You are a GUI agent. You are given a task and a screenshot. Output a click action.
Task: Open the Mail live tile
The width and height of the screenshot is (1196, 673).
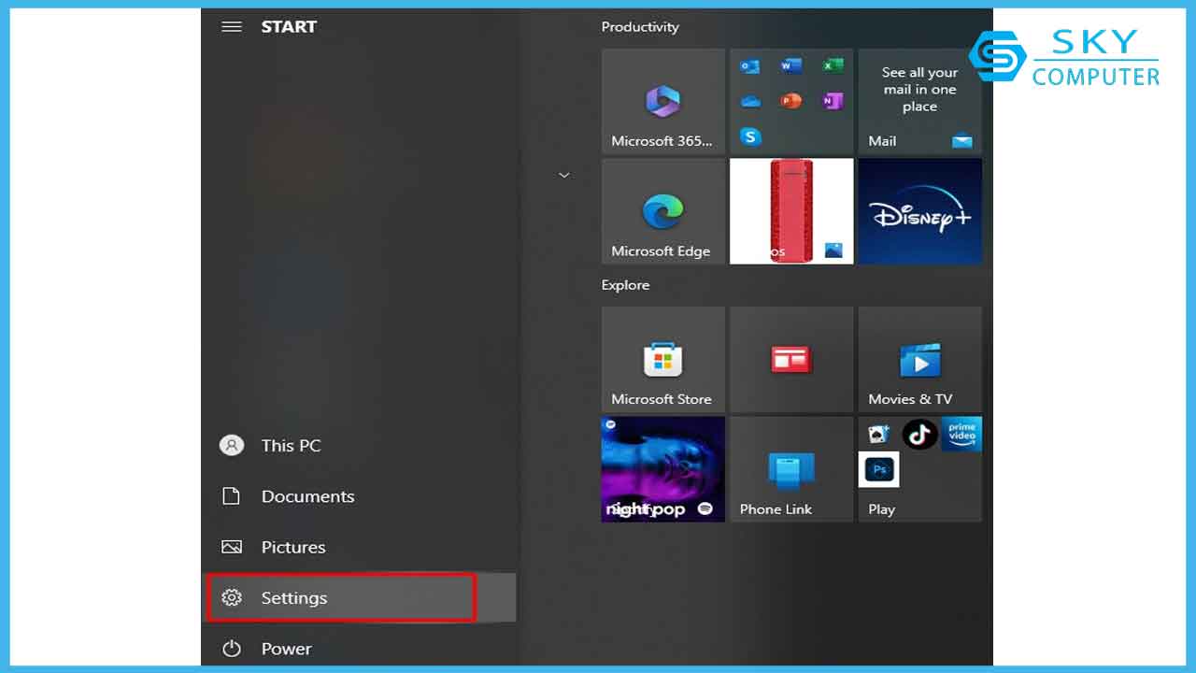[920, 101]
